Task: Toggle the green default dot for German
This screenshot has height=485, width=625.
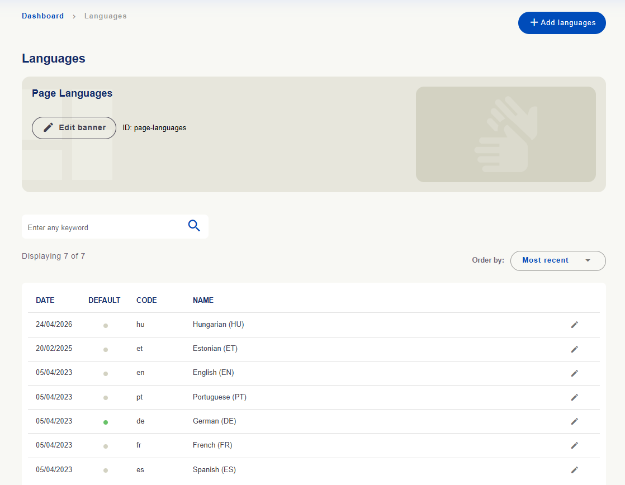Action: tap(106, 422)
